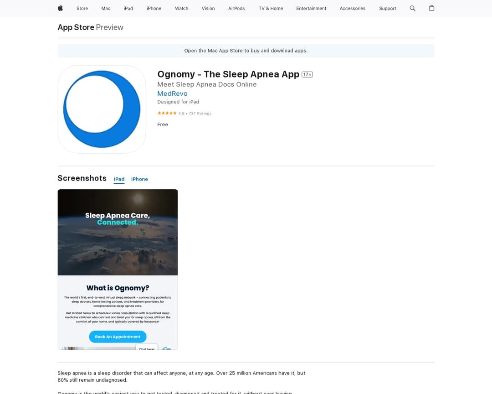The width and height of the screenshot is (492, 394).
Task: Open the Watch menu item
Action: pos(181,8)
